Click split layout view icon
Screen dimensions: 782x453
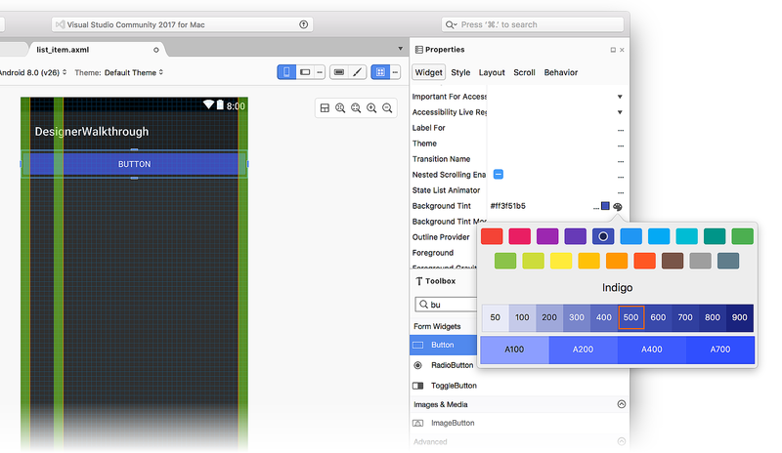point(325,108)
